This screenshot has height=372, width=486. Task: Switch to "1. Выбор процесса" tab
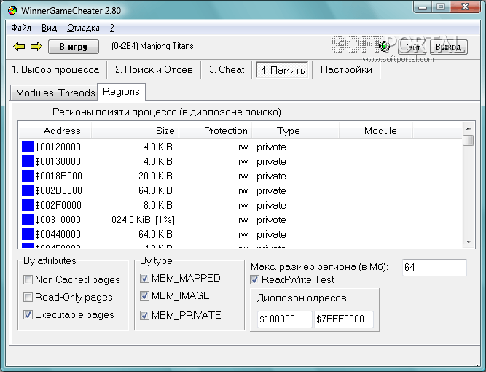tap(55, 69)
